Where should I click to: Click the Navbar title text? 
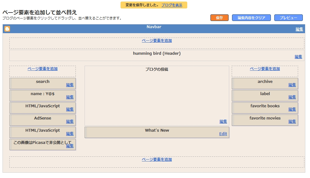click(x=154, y=27)
